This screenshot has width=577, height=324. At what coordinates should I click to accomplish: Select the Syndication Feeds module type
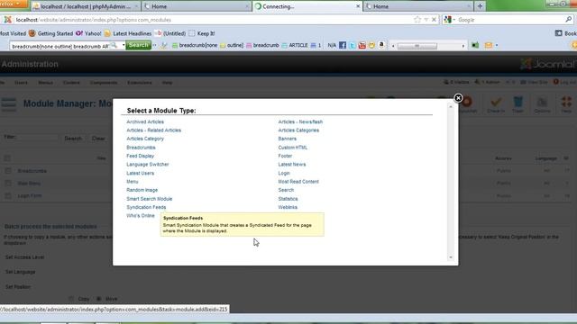146,207
